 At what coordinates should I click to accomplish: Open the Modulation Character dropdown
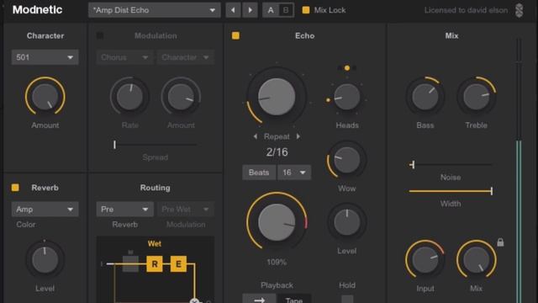coord(186,57)
